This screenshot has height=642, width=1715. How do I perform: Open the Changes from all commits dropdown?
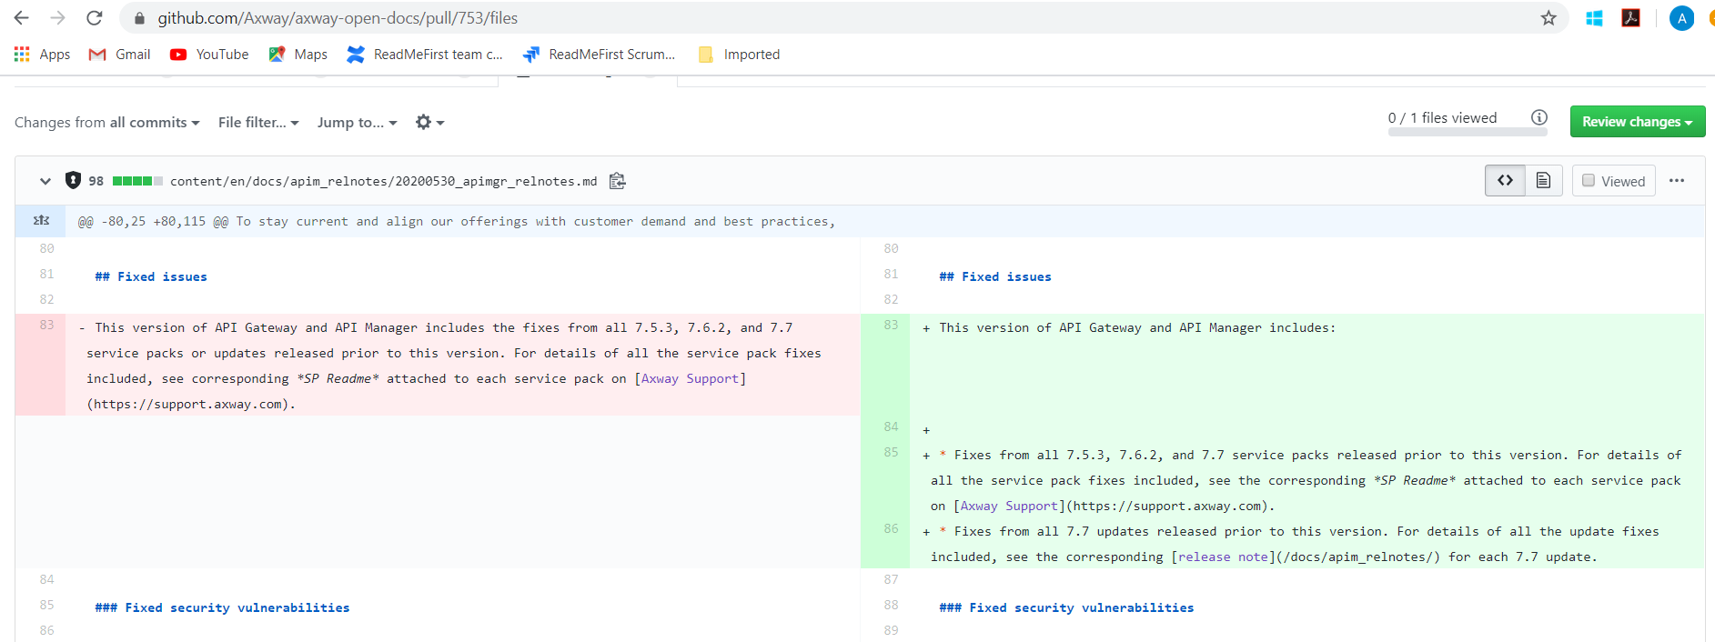click(x=106, y=123)
